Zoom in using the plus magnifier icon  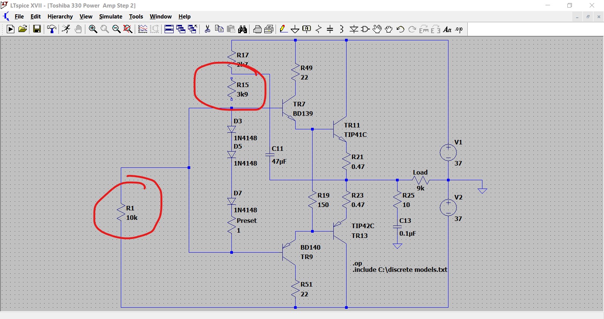tap(93, 29)
